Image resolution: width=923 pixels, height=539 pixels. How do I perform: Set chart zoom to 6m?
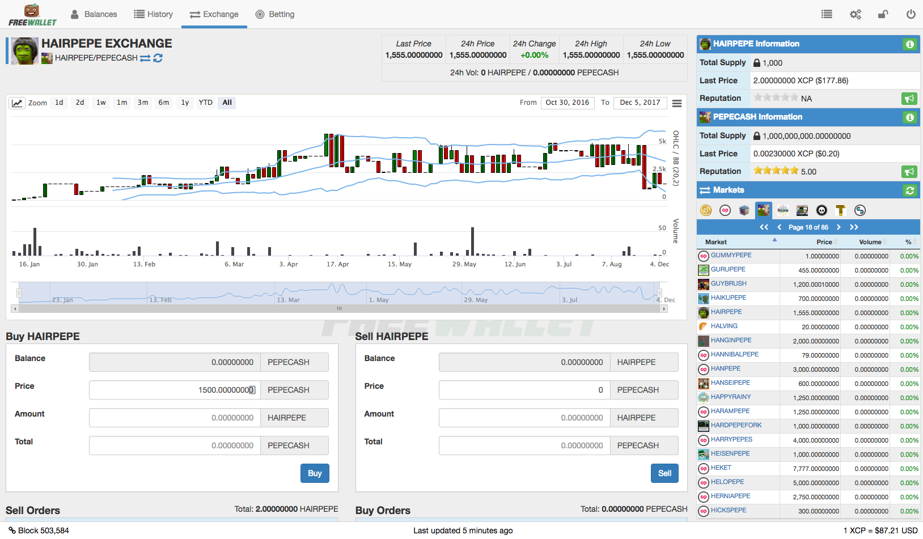pyautogui.click(x=164, y=103)
